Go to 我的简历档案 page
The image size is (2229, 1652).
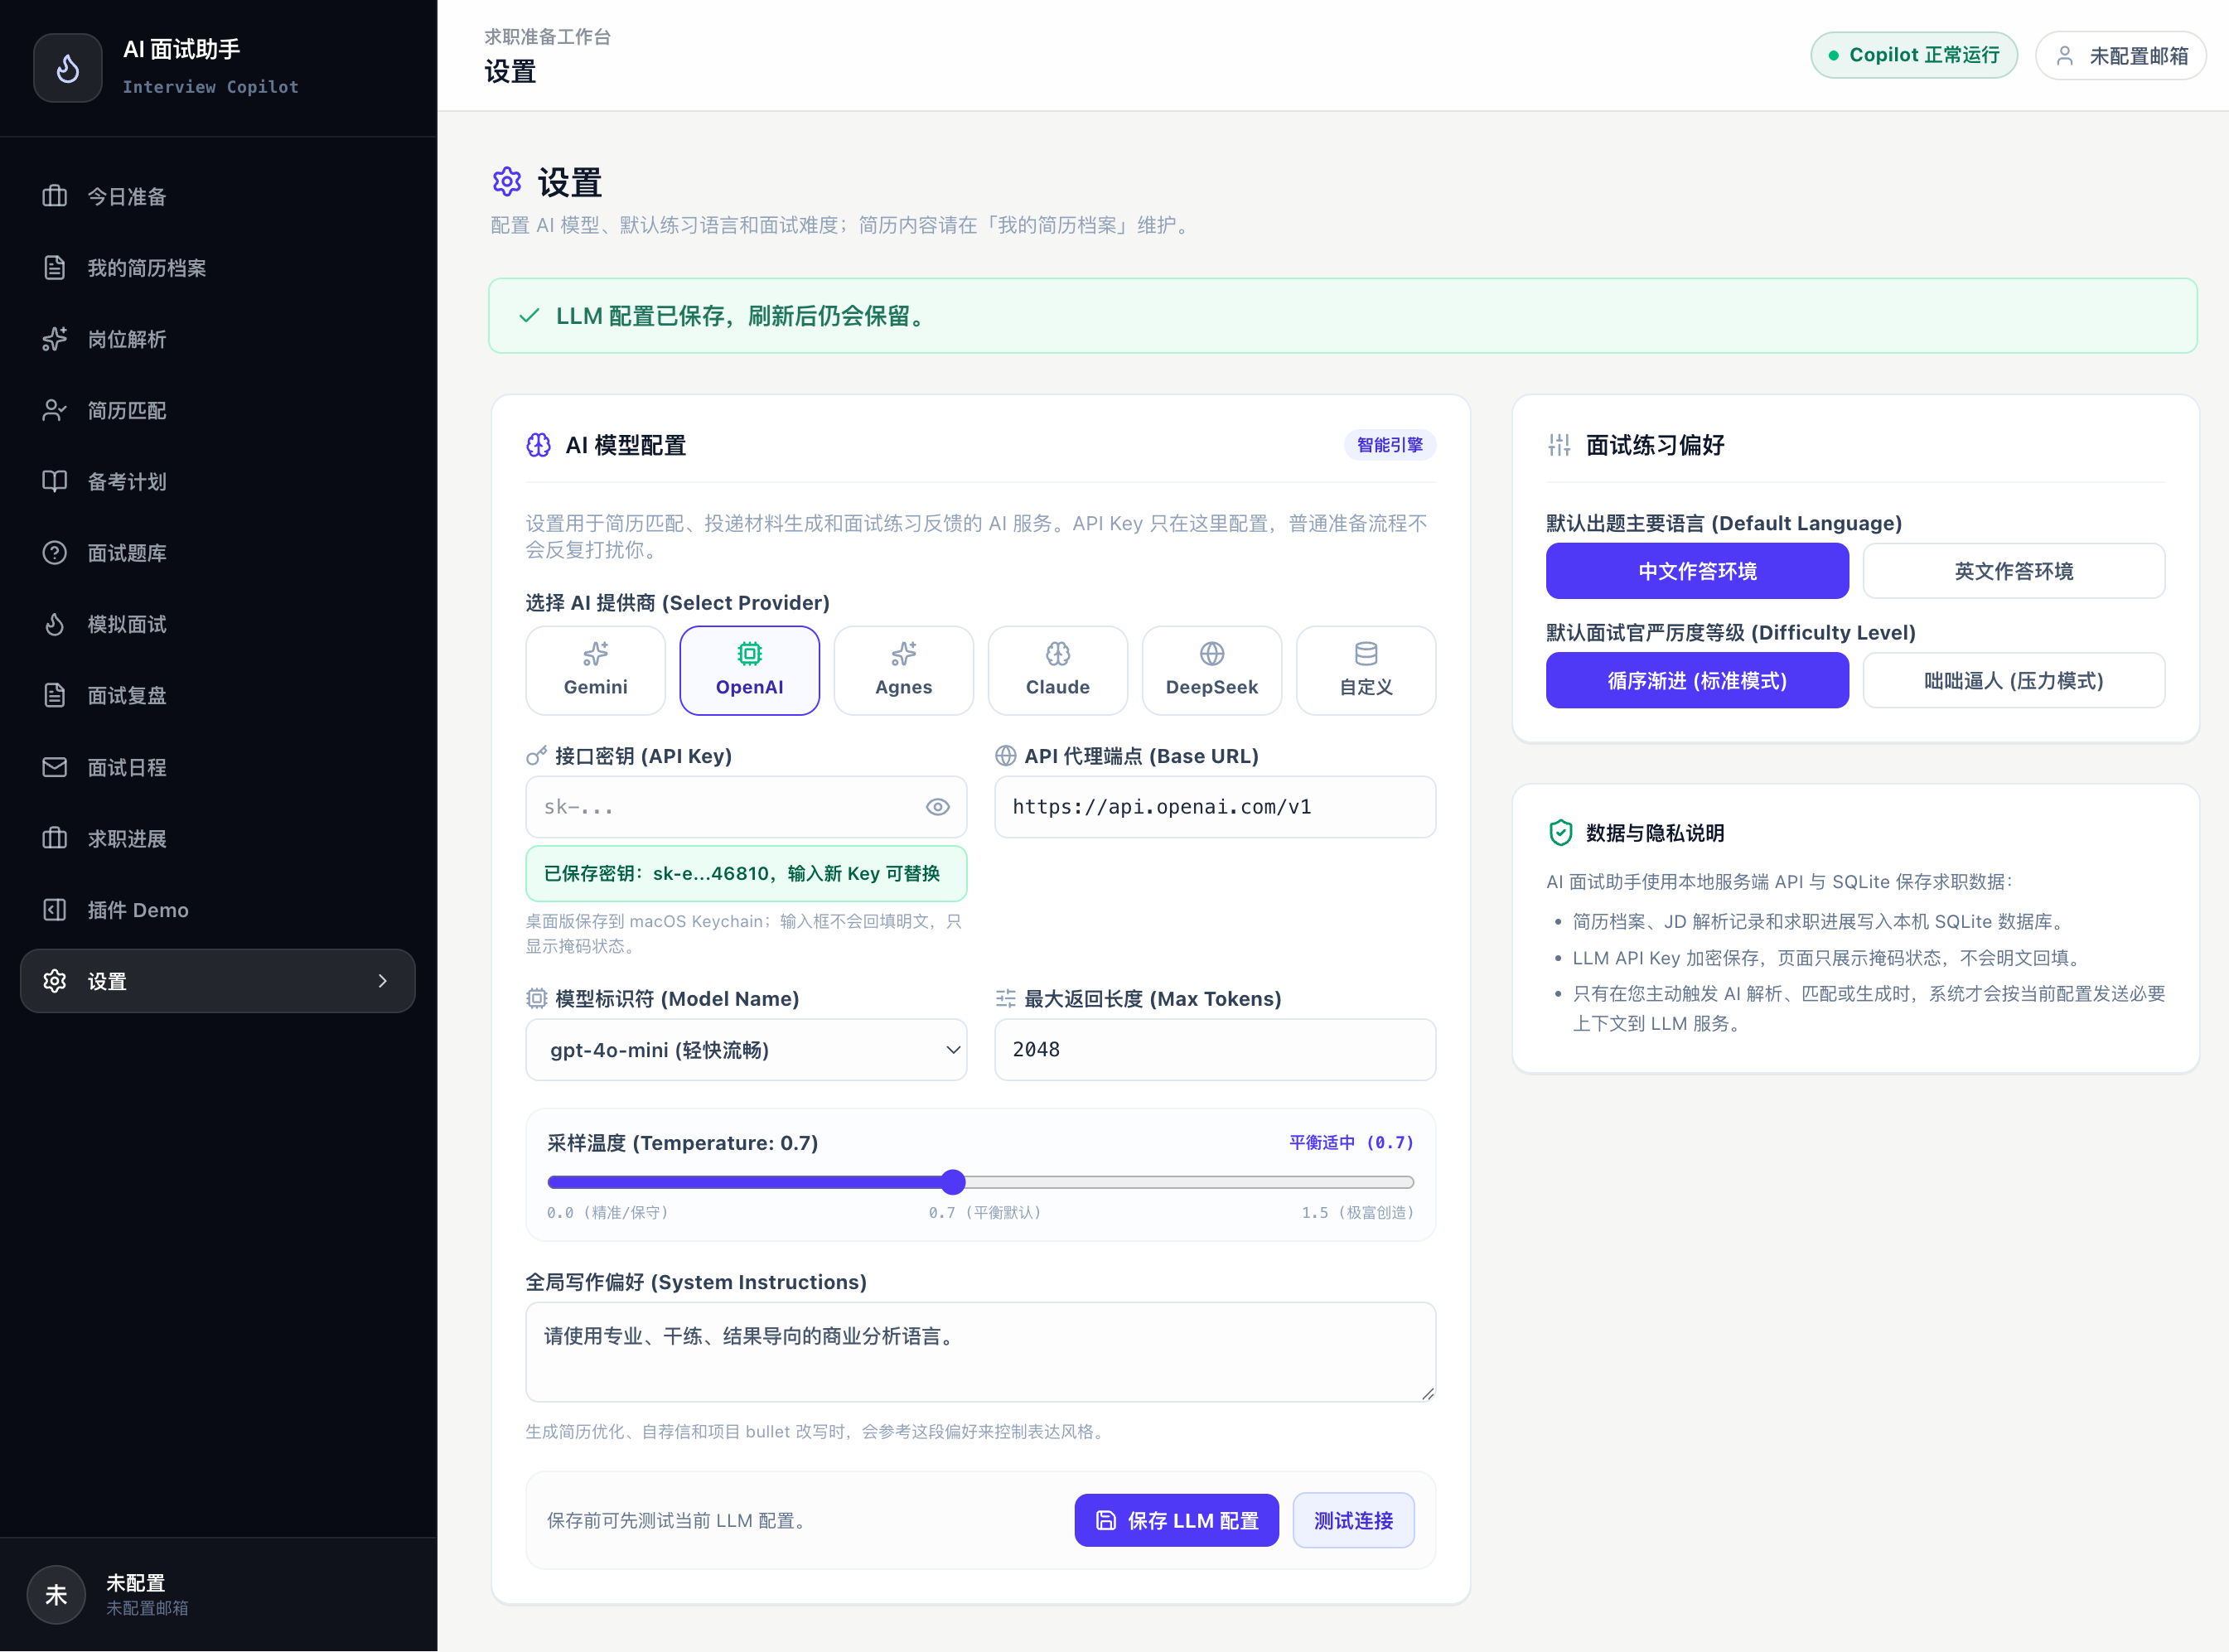(x=218, y=268)
